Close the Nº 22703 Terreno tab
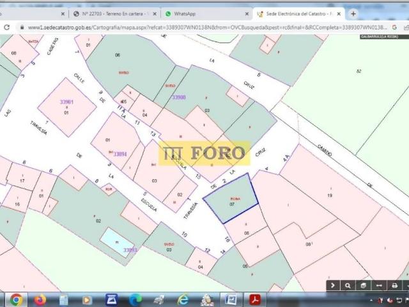409x307 pixels. pyautogui.click(x=155, y=14)
